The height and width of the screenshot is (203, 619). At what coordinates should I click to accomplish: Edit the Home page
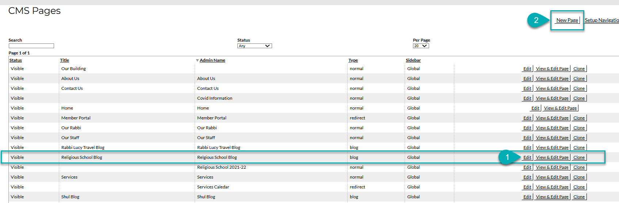[535, 108]
